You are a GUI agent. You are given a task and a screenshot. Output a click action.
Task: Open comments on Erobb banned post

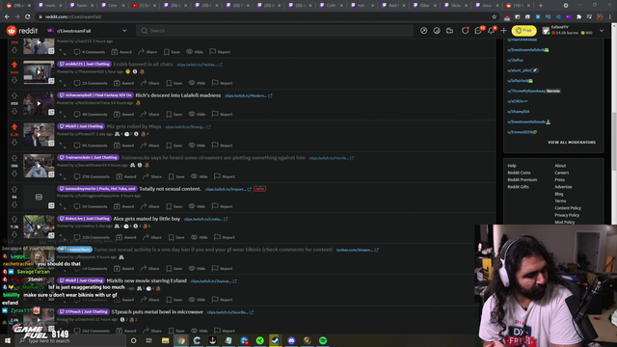coord(91,83)
